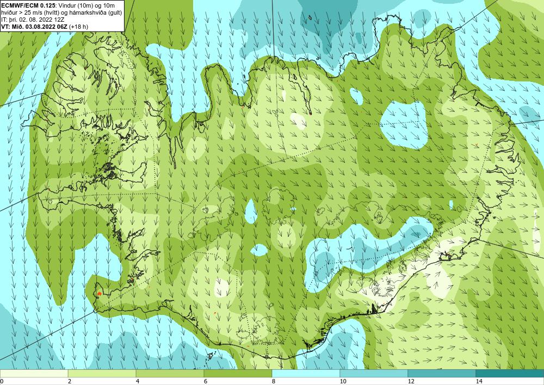
Task: Click the 12–14 m/s darker teal legend swatch
Action: (442, 374)
